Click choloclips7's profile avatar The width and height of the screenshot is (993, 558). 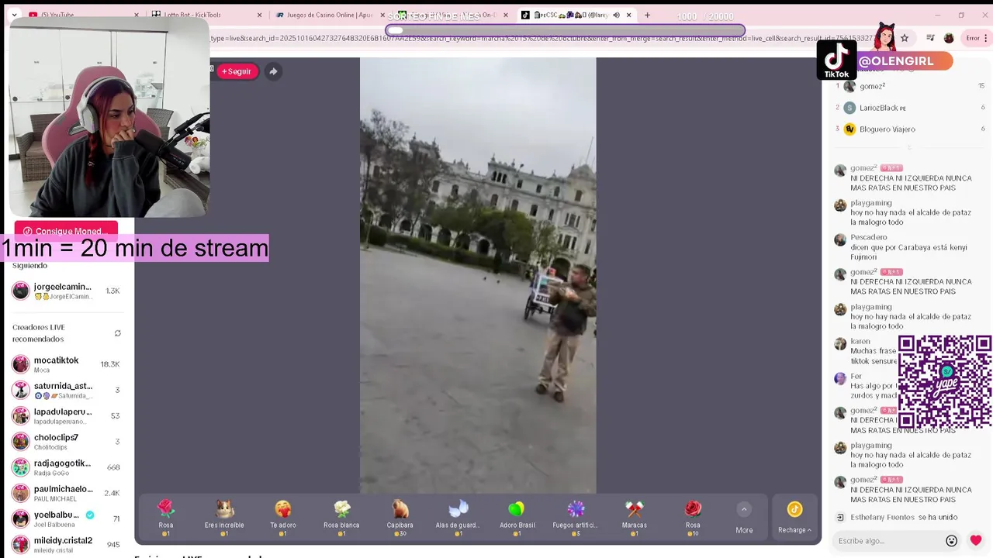[x=21, y=442]
